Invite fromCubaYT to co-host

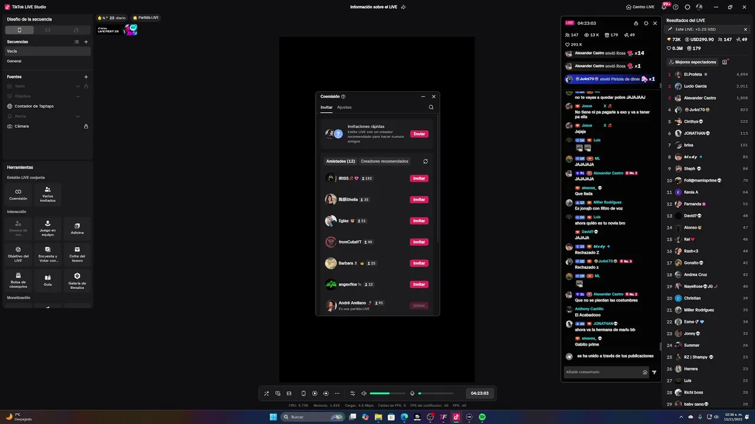coord(419,242)
